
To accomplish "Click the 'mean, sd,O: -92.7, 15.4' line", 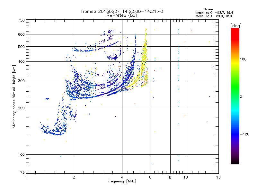I will click(x=214, y=13).
